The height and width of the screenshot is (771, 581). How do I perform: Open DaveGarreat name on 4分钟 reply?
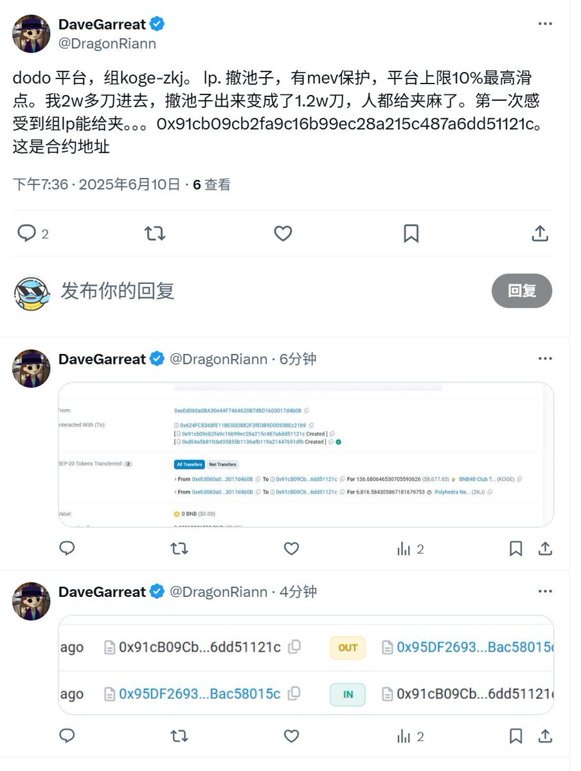(102, 592)
